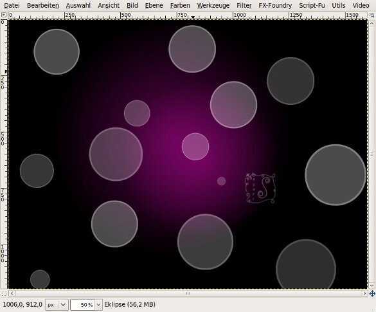The height and width of the screenshot is (312, 376).
Task: Open the Farben menu
Action: pyautogui.click(x=180, y=5)
